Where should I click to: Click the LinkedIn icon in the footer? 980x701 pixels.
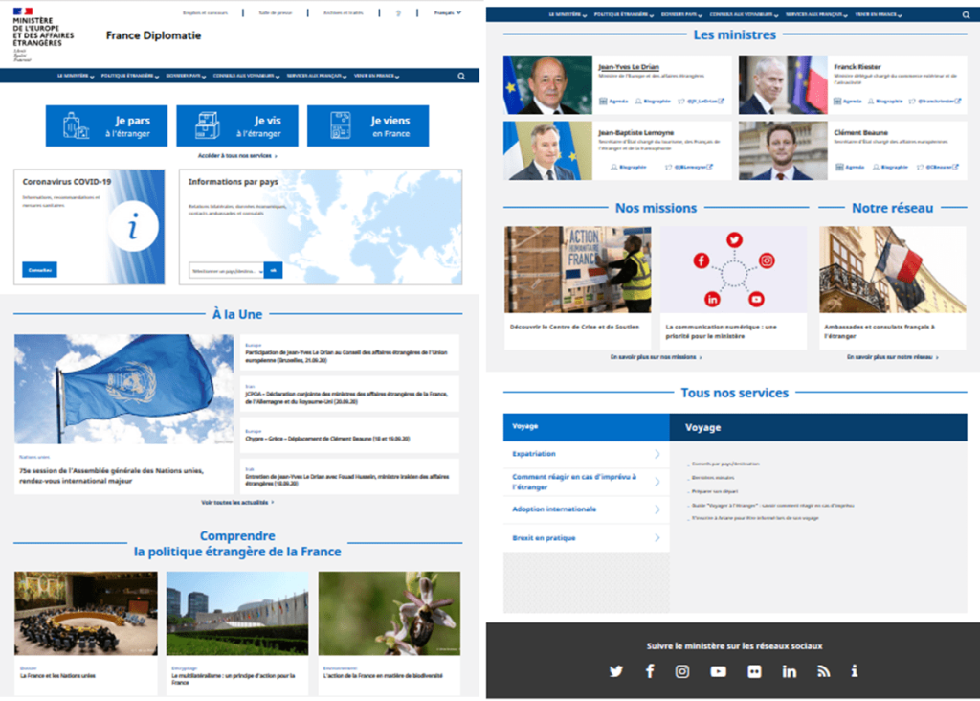click(x=789, y=671)
